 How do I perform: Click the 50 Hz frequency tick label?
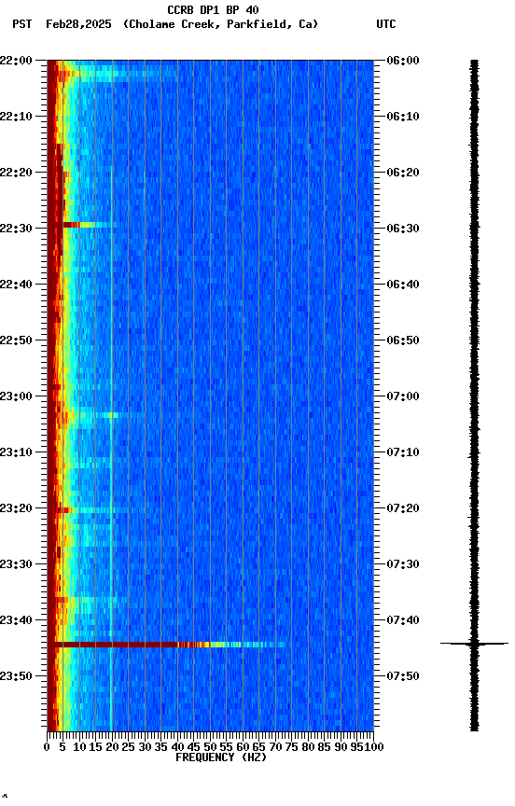pyautogui.click(x=210, y=747)
